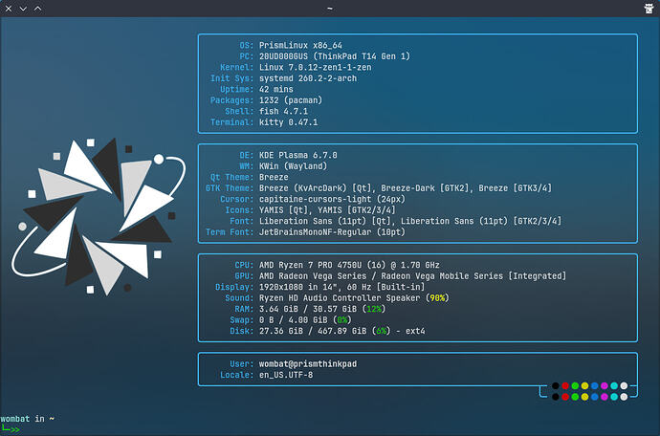Select the blue dot in lower palette row
The height and width of the screenshot is (436, 660).
click(594, 397)
